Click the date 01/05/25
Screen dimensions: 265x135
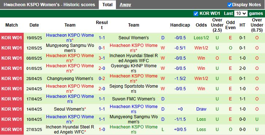pyautogui.click(x=34, y=68)
